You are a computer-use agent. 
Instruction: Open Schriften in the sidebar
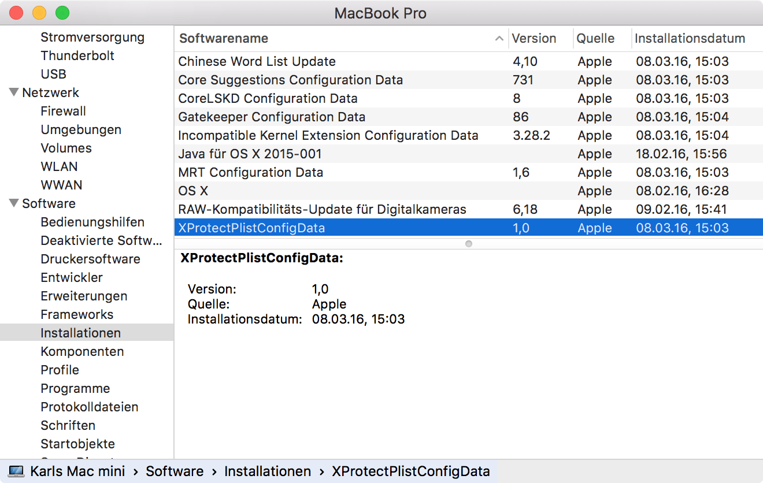coord(68,425)
